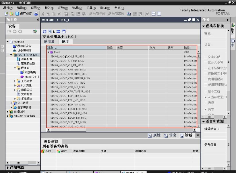Enable the 全字匹配 checkbox
The height and width of the screenshot is (173, 236).
coord(206,57)
